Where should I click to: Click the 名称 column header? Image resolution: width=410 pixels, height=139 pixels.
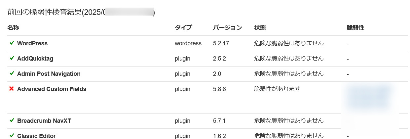13,28
